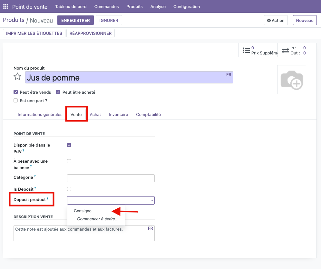The width and height of the screenshot is (321, 269).
Task: Expand the Deposit product dropdown arrow
Action: point(152,200)
